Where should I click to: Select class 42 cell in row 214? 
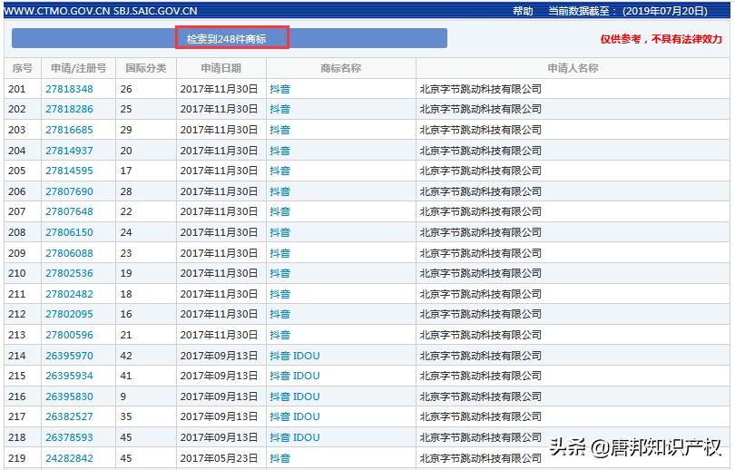146,357
